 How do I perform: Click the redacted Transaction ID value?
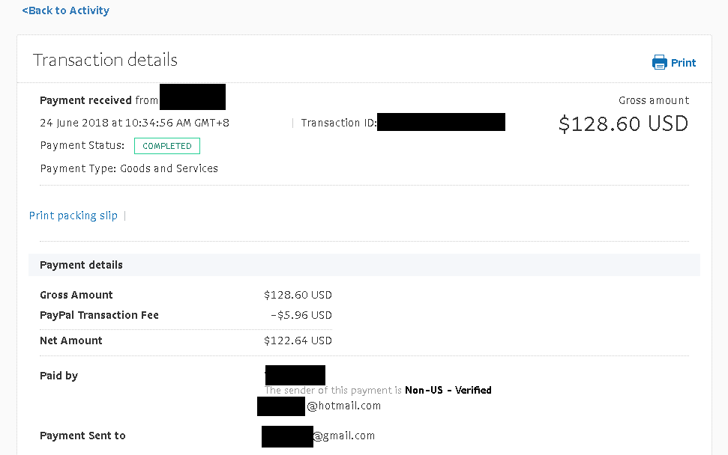coord(441,122)
